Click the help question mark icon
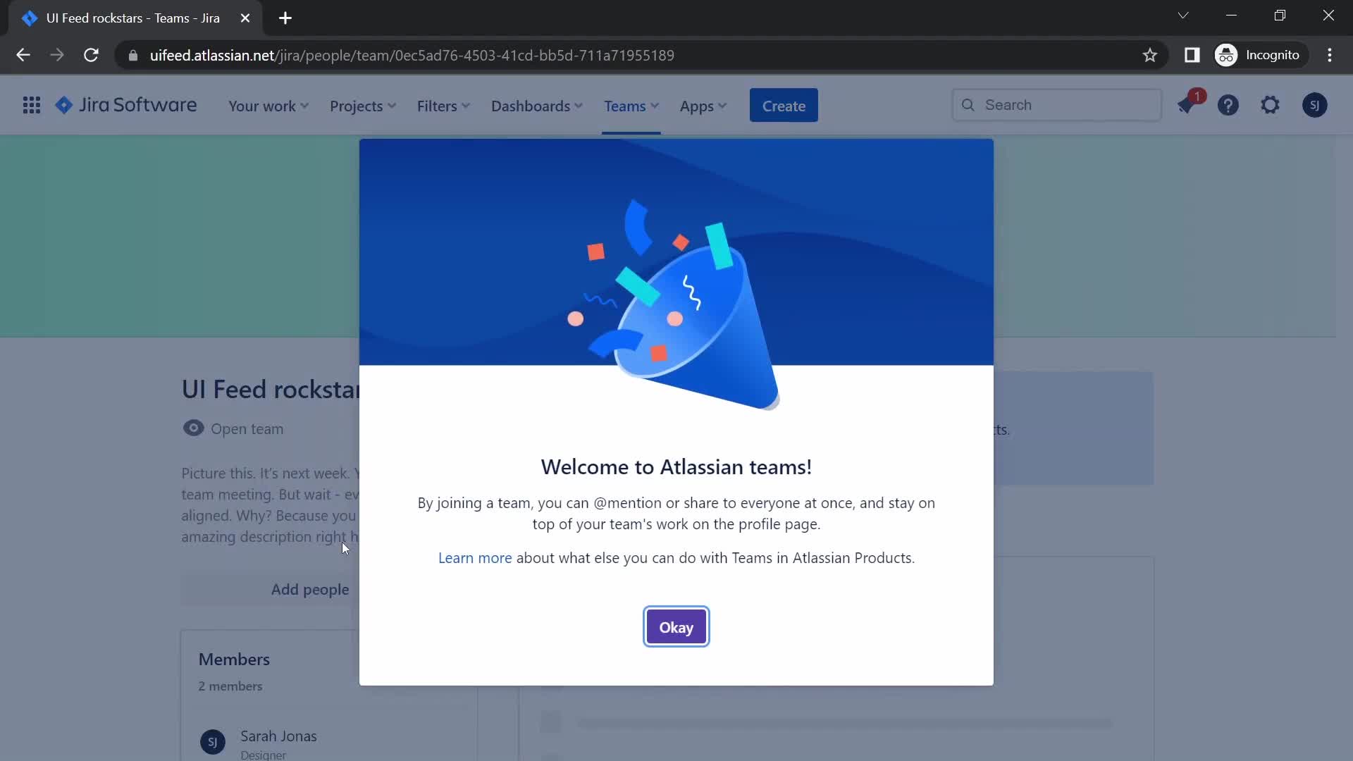Image resolution: width=1353 pixels, height=761 pixels. pyautogui.click(x=1228, y=105)
